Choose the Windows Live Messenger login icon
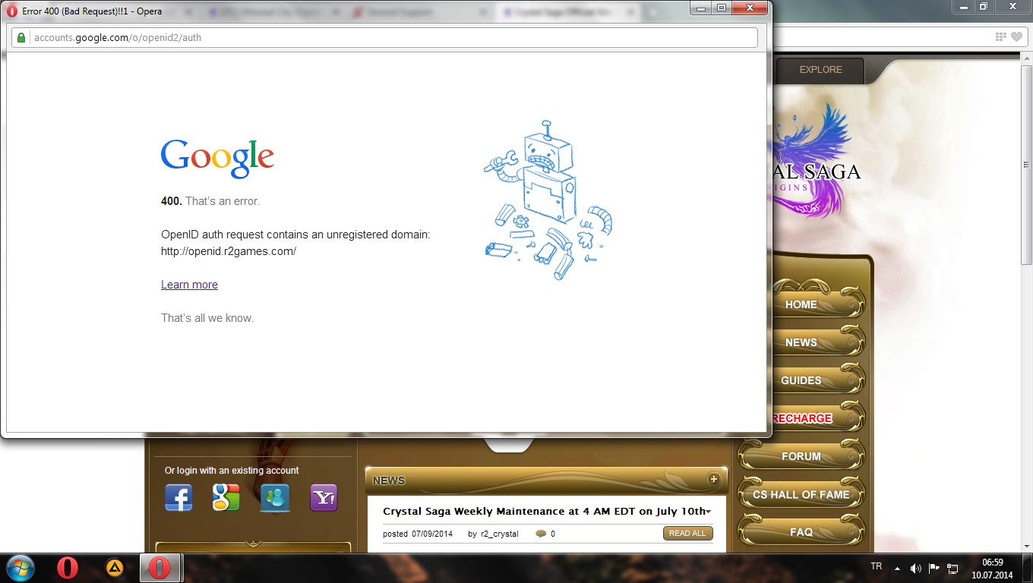1033x583 pixels. (274, 498)
